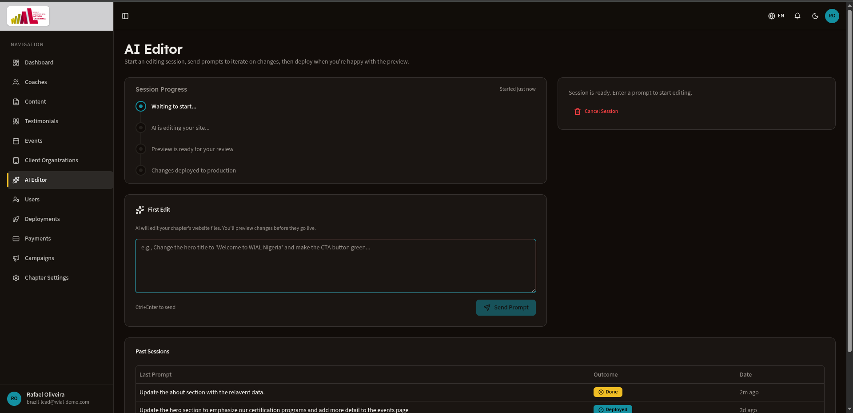
Task: Click the Testimonials quote icon
Action: click(x=16, y=121)
